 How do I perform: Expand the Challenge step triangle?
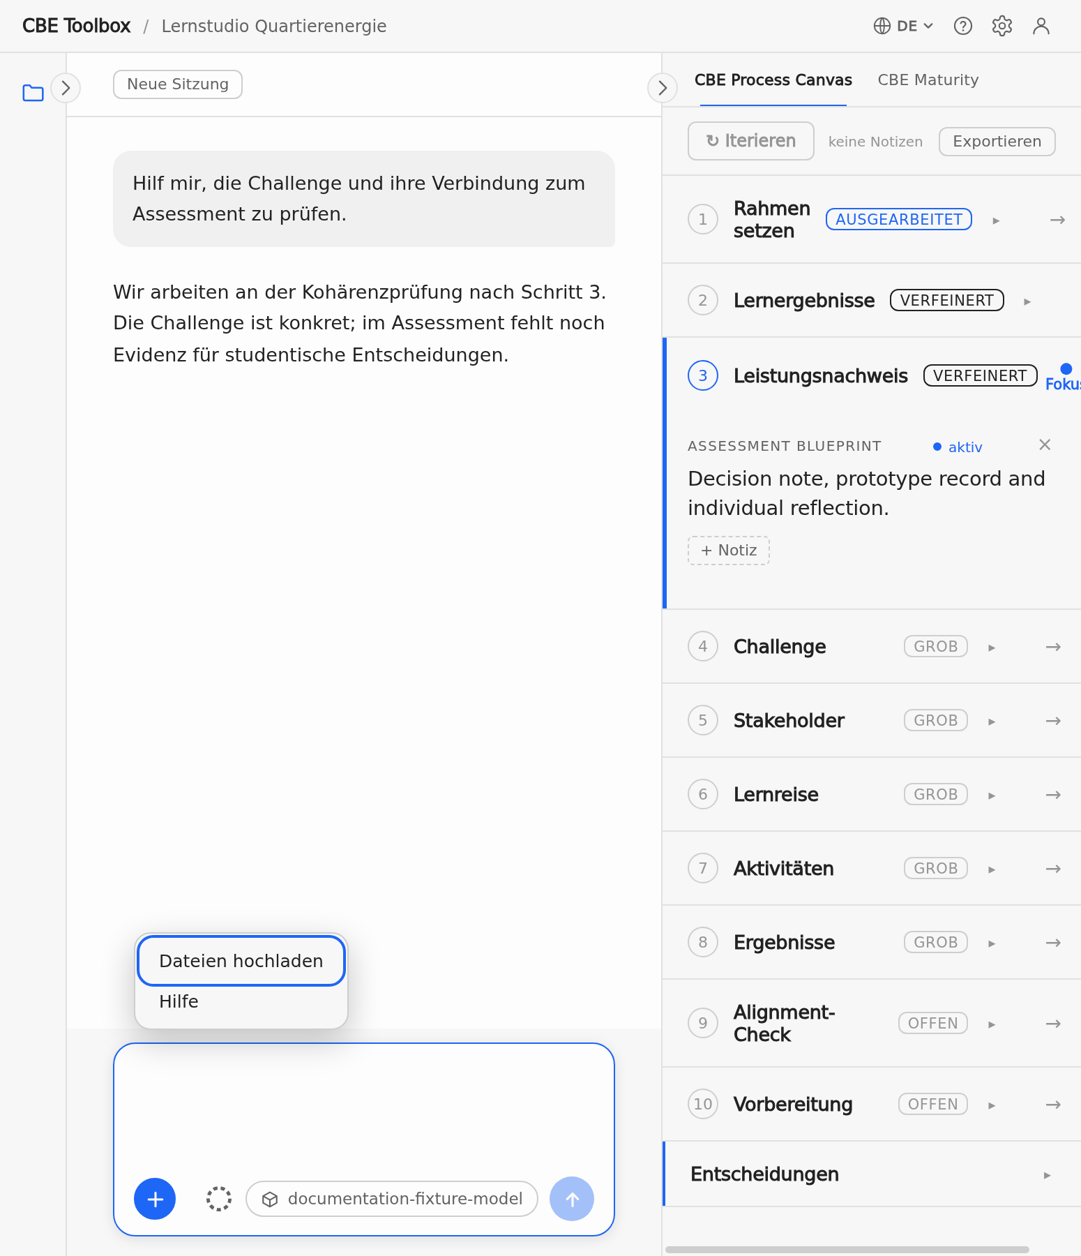(x=992, y=648)
